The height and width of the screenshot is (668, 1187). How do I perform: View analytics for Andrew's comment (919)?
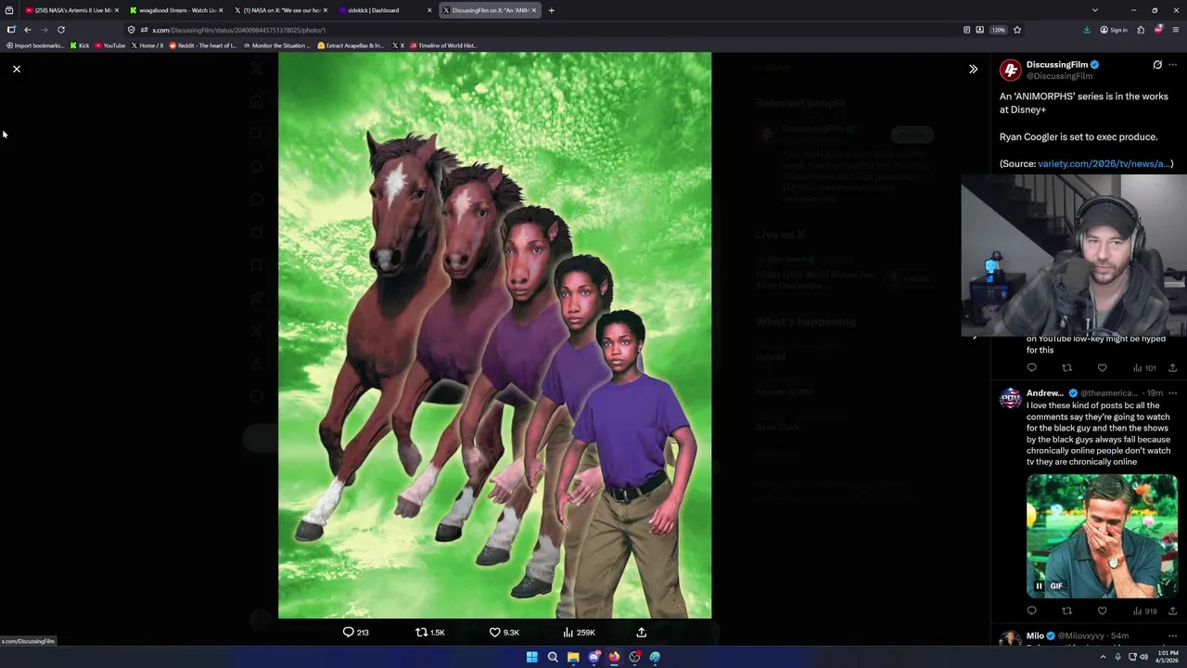coord(1144,610)
